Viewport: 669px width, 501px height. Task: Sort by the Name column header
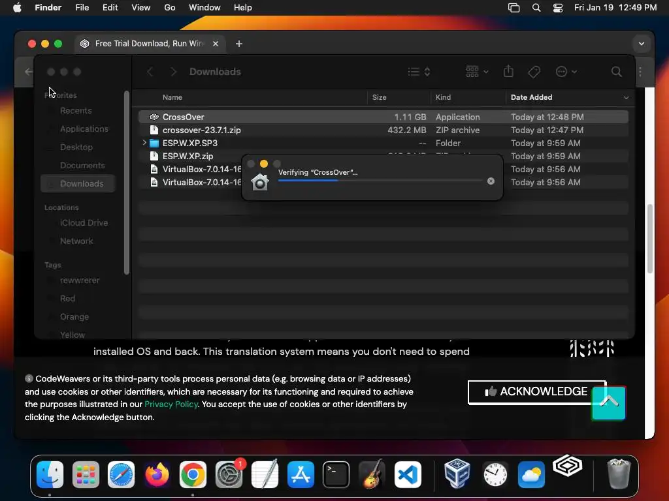pos(172,98)
